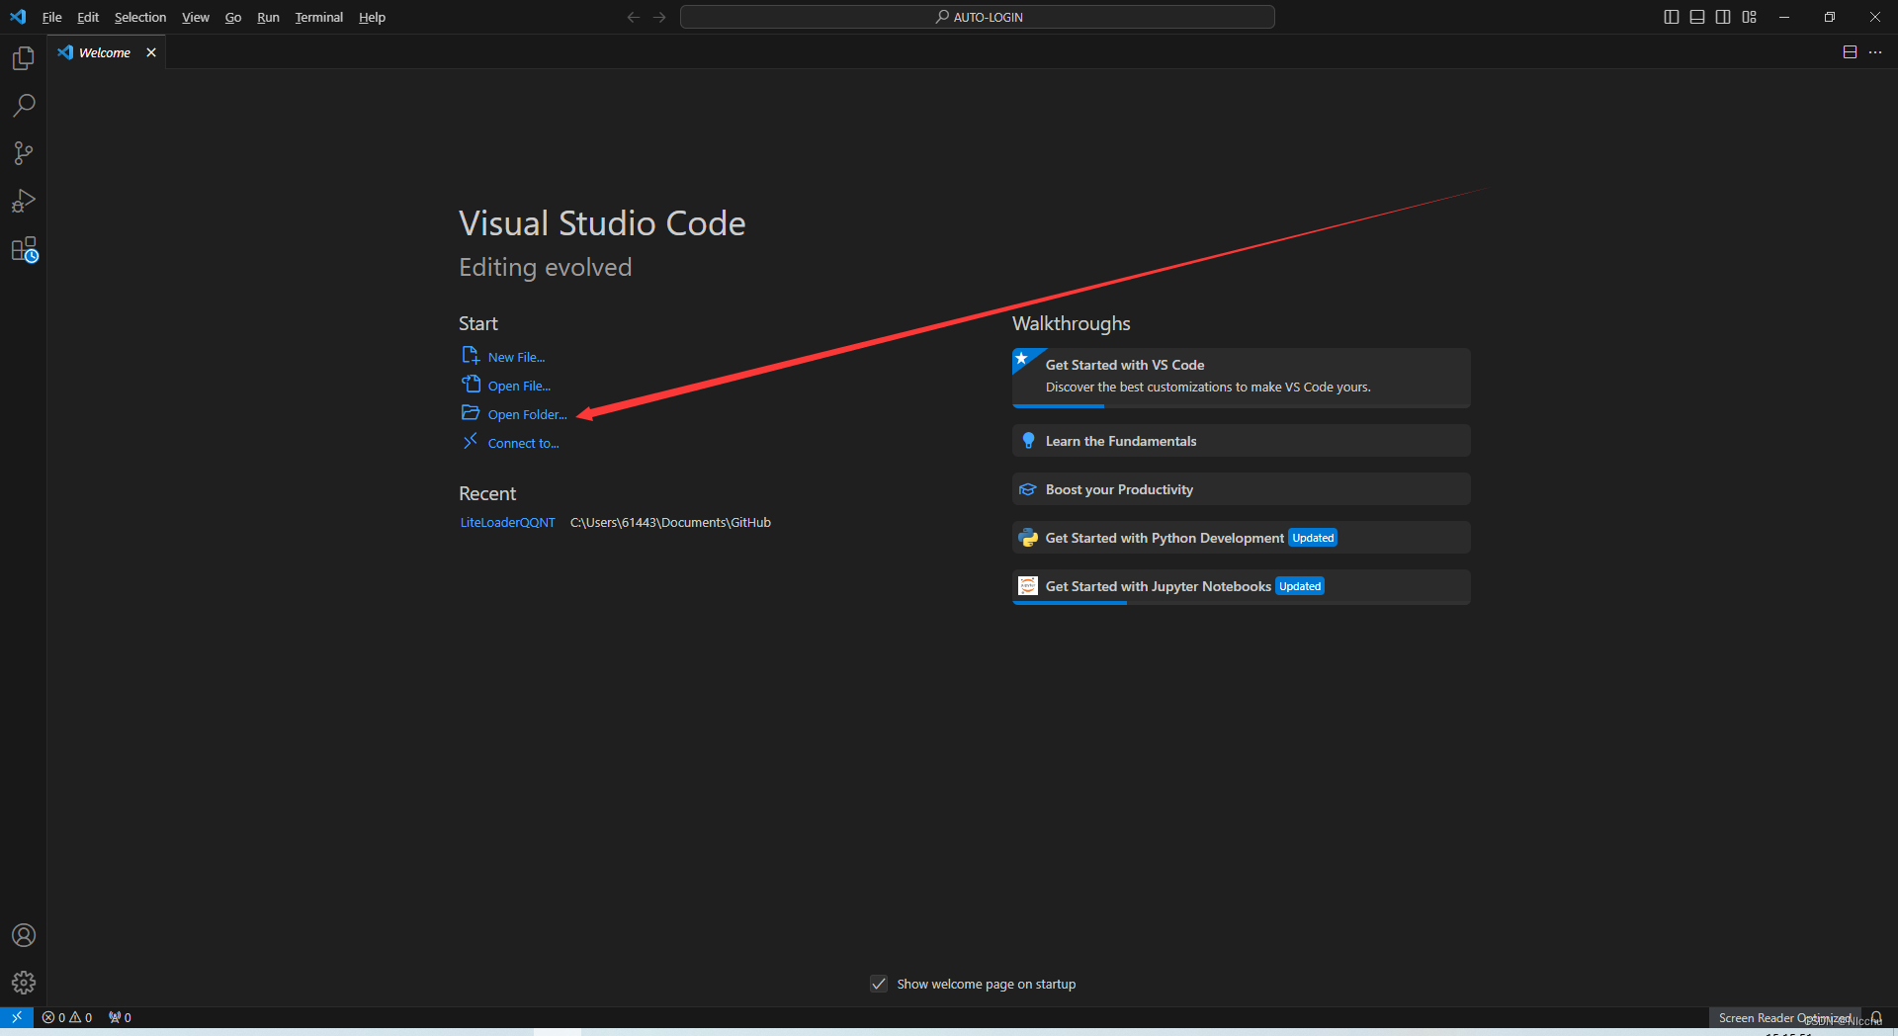Click the Jupyter Notebooks walkthrough icon
This screenshot has height=1036, width=1898.
[1028, 586]
